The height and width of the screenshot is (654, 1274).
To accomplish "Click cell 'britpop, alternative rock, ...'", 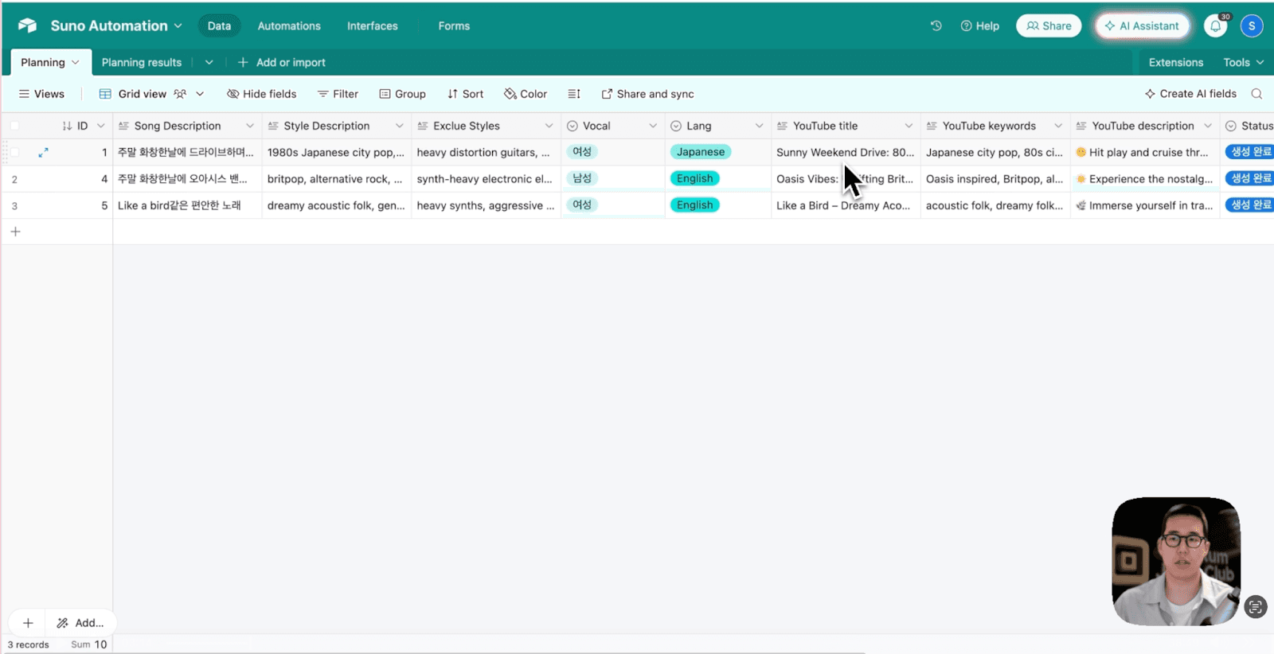I will coord(336,179).
